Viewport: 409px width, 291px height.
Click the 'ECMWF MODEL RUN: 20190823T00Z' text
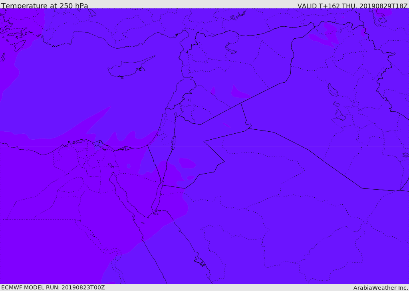tap(53, 287)
